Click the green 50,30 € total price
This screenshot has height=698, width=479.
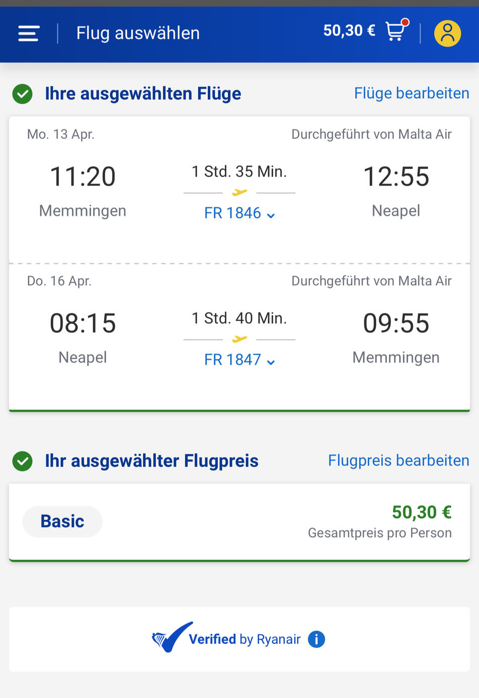click(x=422, y=512)
